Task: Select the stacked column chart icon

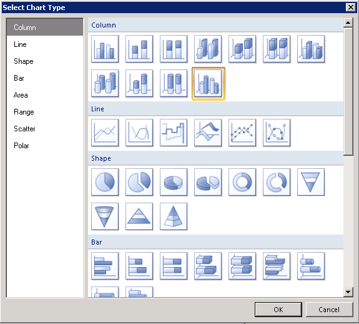Action: coord(139,49)
